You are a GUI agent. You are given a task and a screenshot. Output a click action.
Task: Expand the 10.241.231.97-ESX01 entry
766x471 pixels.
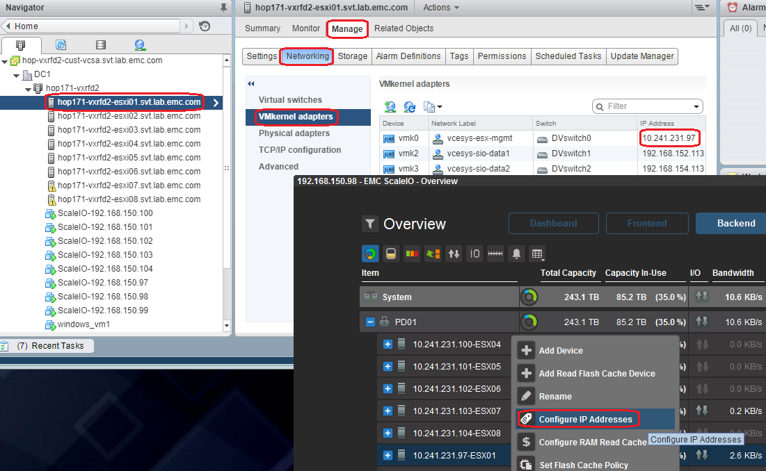coord(387,455)
